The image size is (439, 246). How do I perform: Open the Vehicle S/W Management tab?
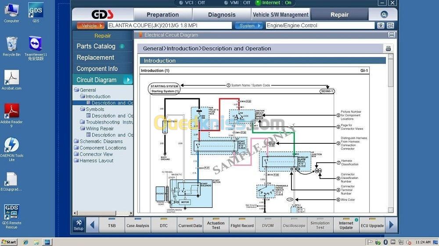[281, 14]
